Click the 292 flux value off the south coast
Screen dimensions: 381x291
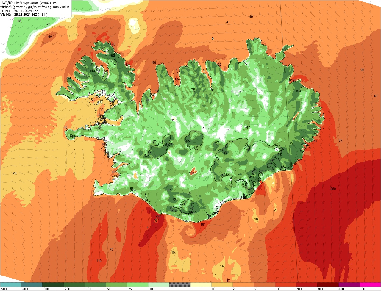(158, 216)
